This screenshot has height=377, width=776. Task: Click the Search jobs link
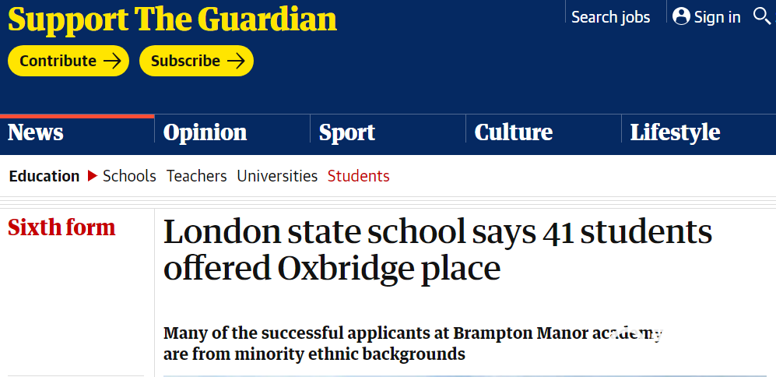[x=611, y=17]
